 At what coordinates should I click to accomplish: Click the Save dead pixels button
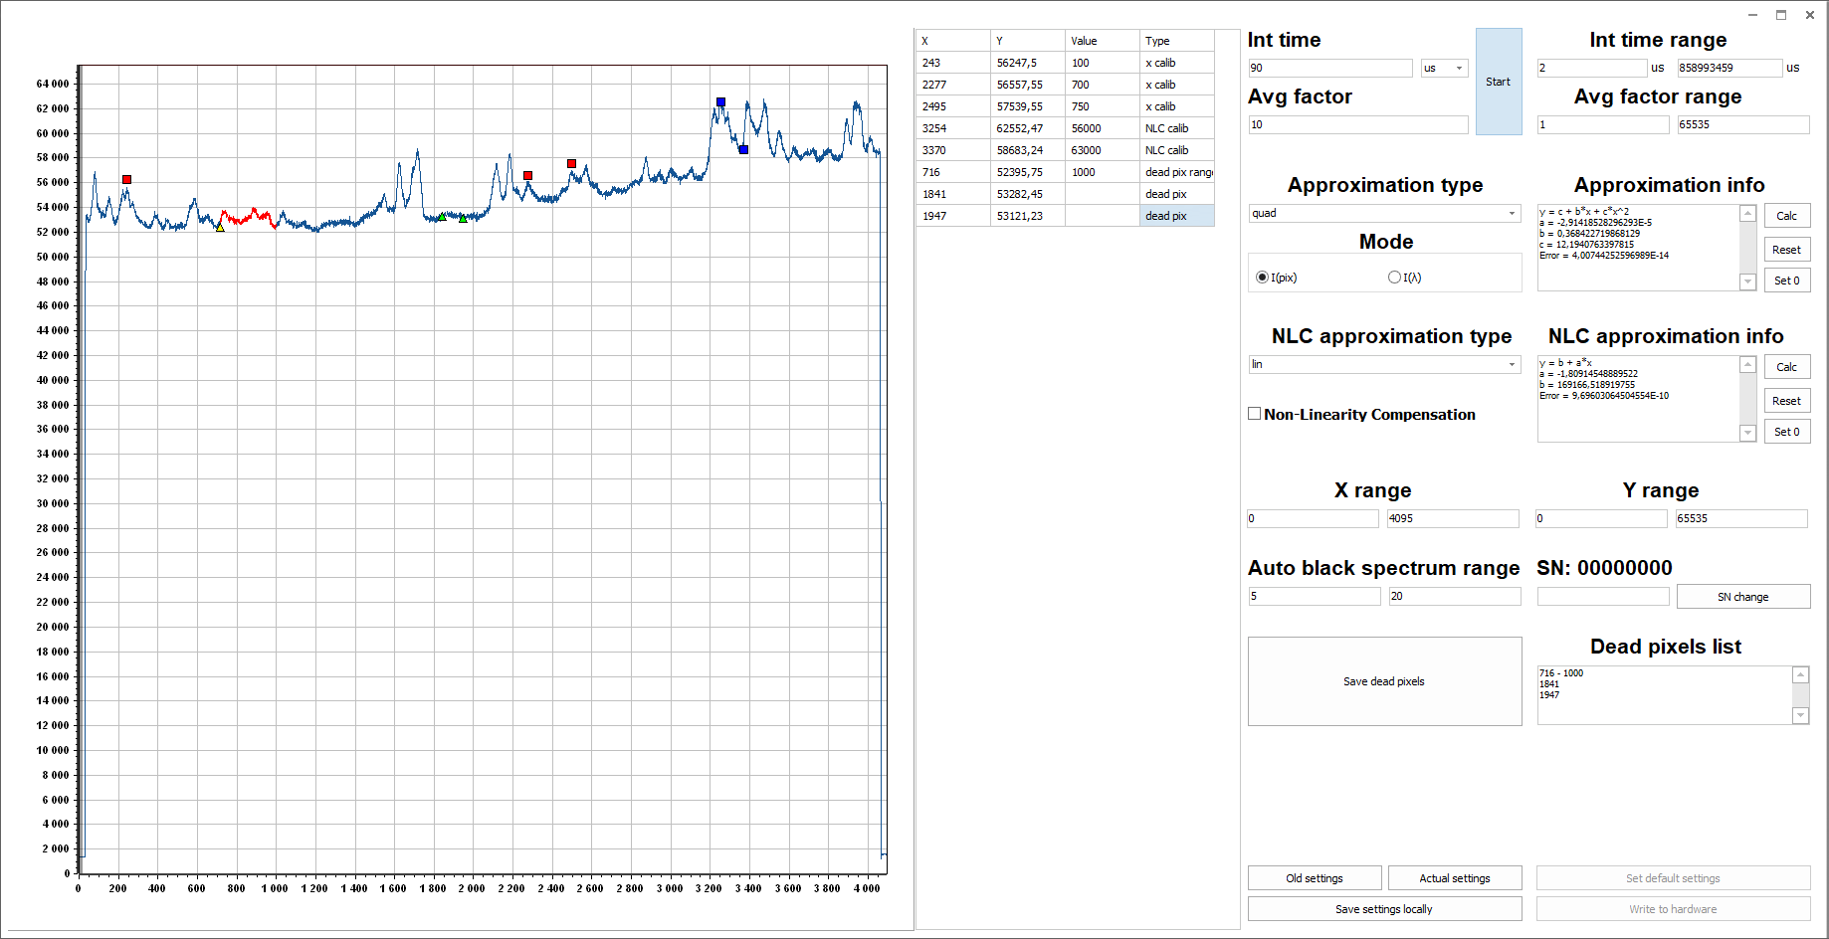coord(1383,681)
